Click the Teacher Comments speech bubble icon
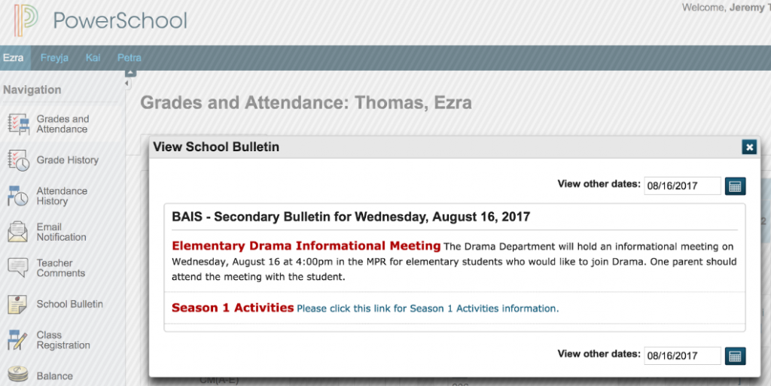Screen dimensions: 771x386 (18, 268)
